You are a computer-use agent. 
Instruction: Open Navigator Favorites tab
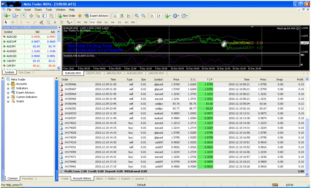[28, 179]
